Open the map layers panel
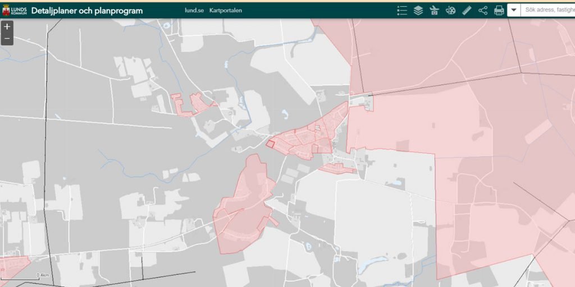The height and width of the screenshot is (287, 575). (x=418, y=10)
